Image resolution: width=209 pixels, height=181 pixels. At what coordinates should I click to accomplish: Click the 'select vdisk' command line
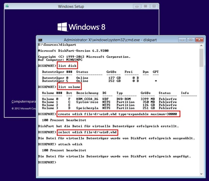pos(87,132)
